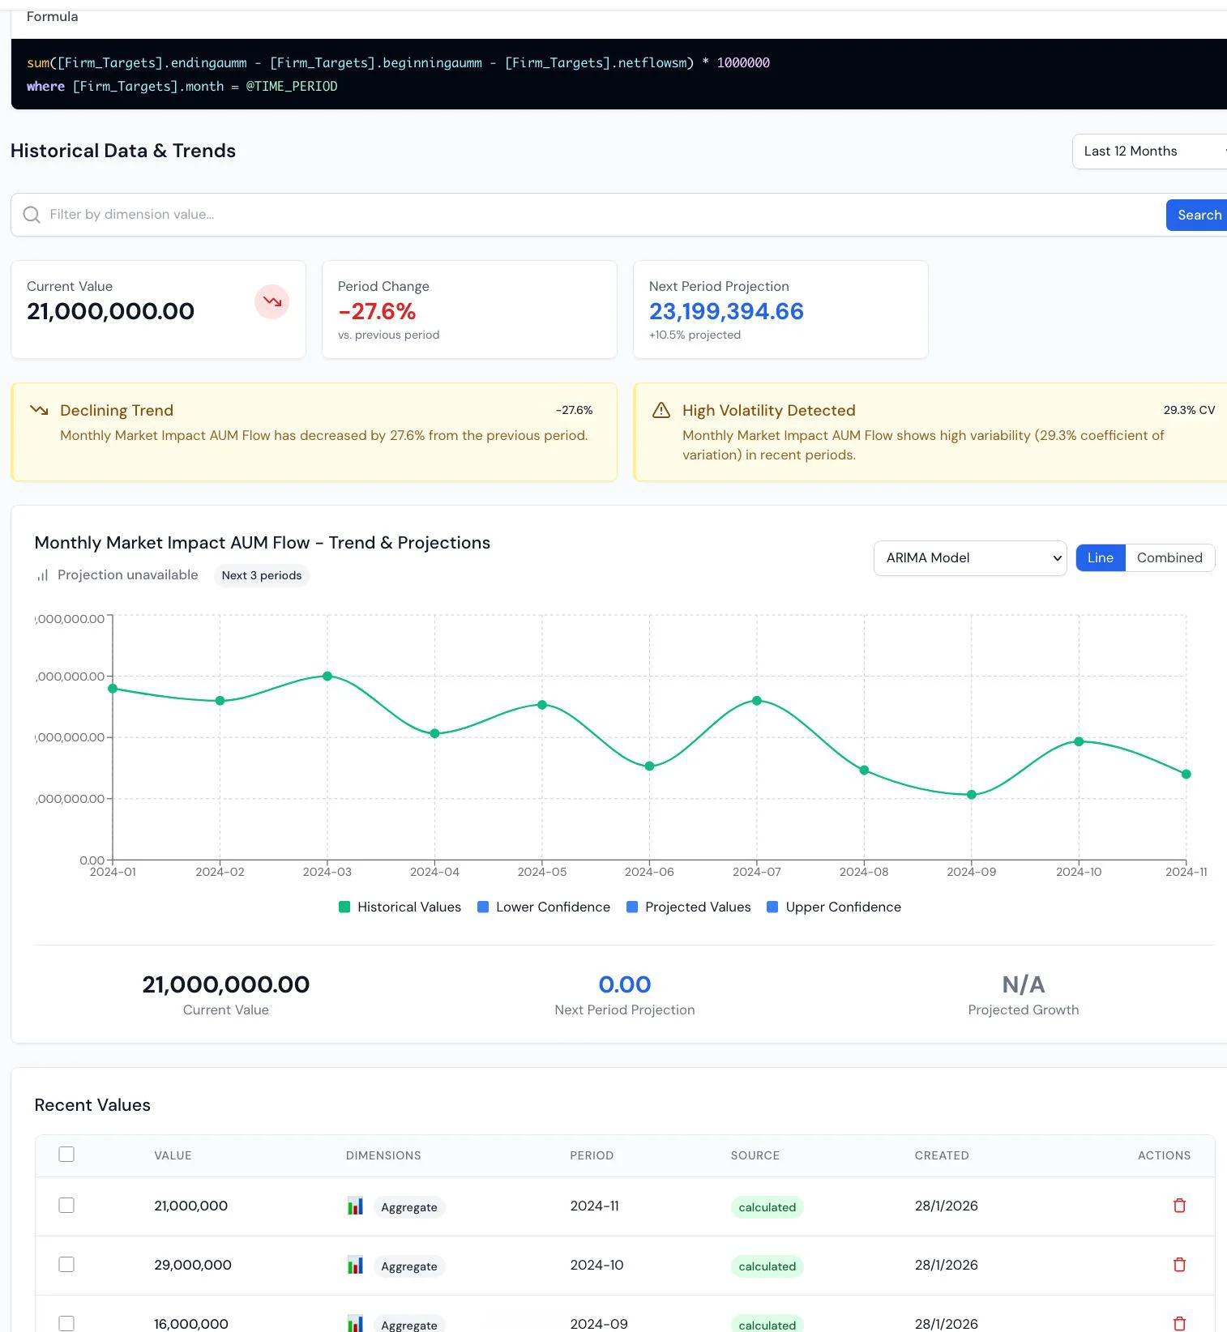
Task: Open the Last 12 Months range dropdown
Action: tap(1149, 152)
